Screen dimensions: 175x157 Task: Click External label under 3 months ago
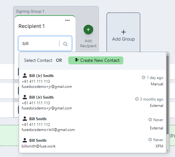coord(157,106)
